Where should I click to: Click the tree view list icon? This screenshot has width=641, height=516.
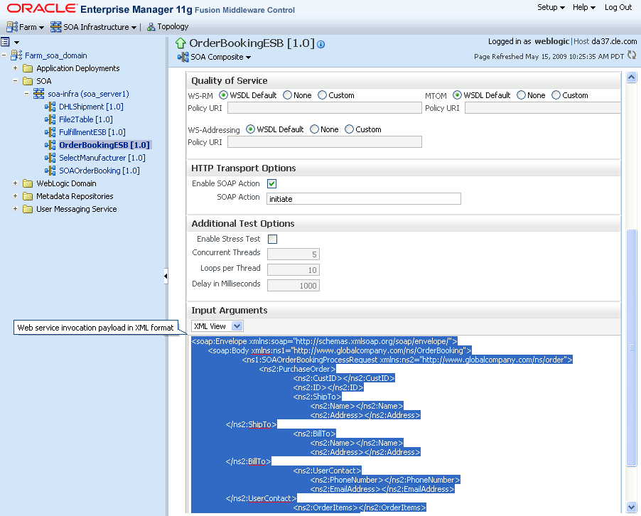coord(5,41)
